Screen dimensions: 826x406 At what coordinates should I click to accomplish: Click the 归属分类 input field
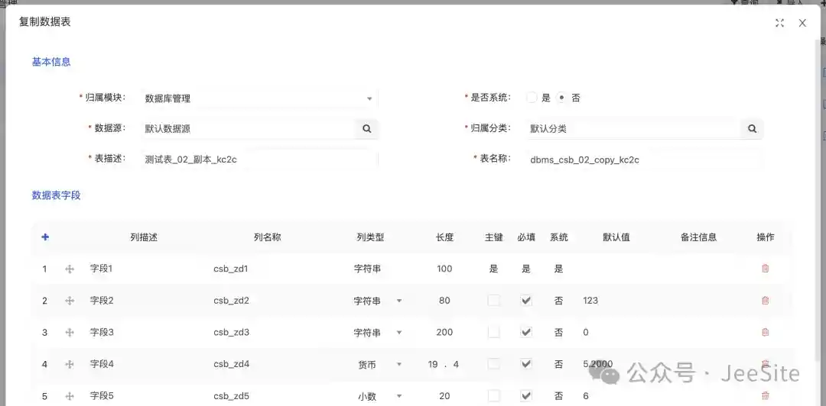[634, 128]
